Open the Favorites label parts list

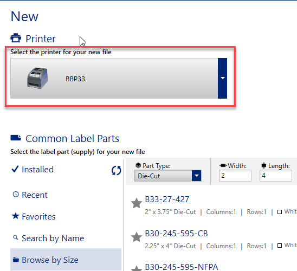coord(38,216)
